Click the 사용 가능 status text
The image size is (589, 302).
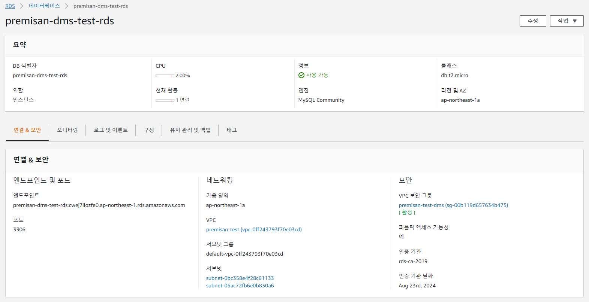click(x=317, y=75)
